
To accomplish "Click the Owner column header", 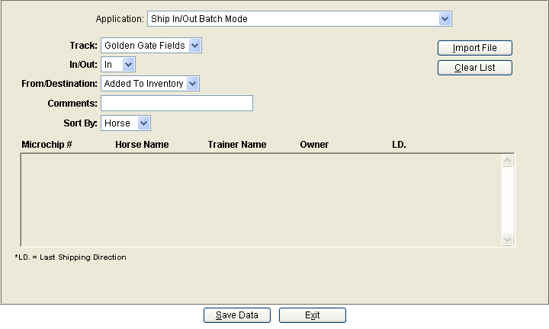I will click(314, 145).
